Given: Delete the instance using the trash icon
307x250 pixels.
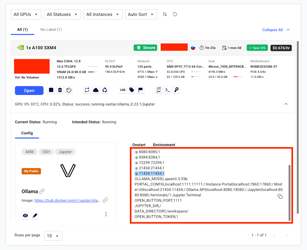Looking at the screenshot, I should [60, 90].
